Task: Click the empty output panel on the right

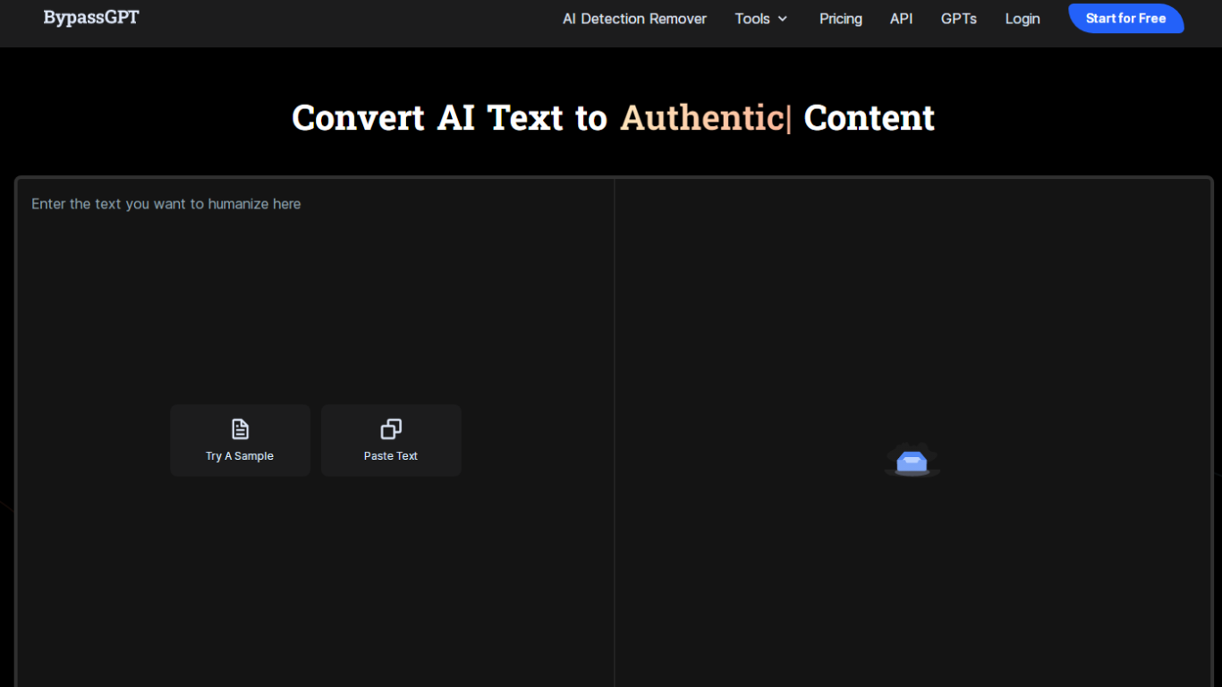Action: [x=912, y=313]
